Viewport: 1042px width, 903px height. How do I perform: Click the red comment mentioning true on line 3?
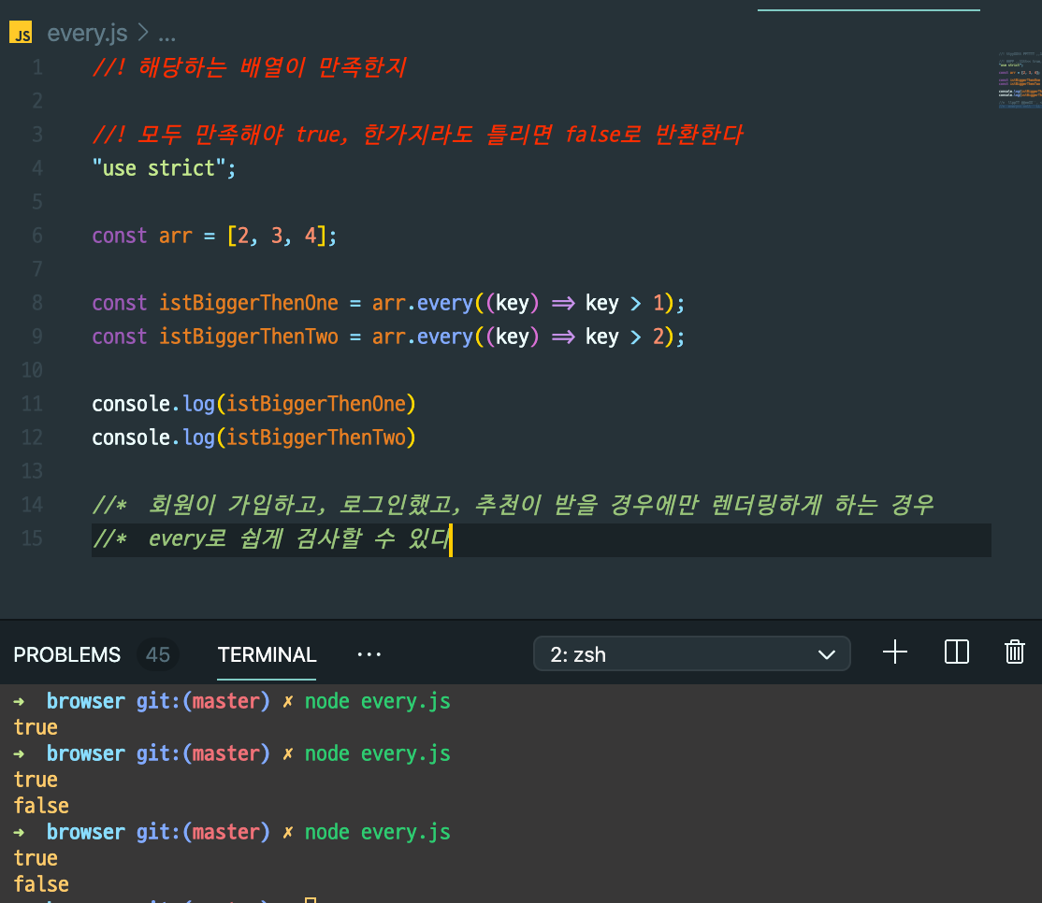417,135
